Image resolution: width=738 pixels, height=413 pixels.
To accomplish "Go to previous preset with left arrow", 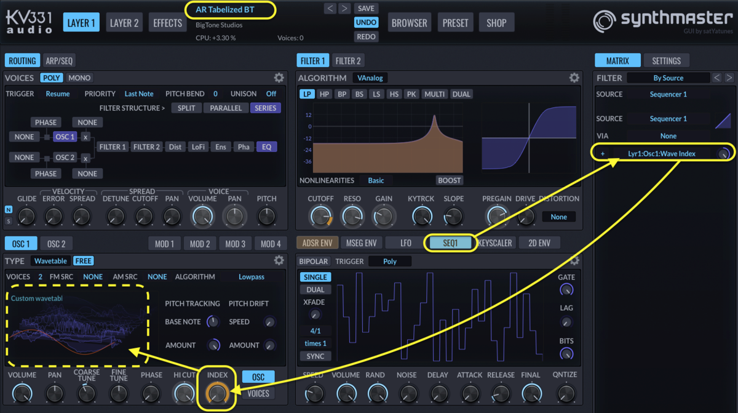I will (x=331, y=8).
